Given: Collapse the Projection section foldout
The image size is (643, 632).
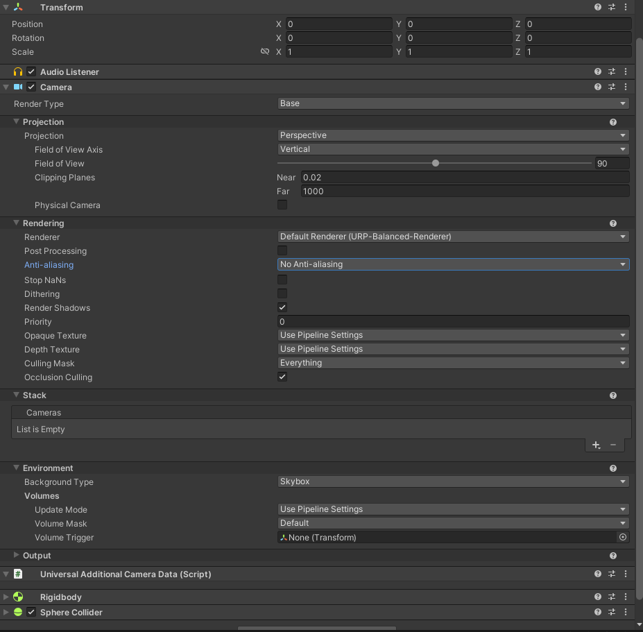Looking at the screenshot, I should click(x=17, y=121).
